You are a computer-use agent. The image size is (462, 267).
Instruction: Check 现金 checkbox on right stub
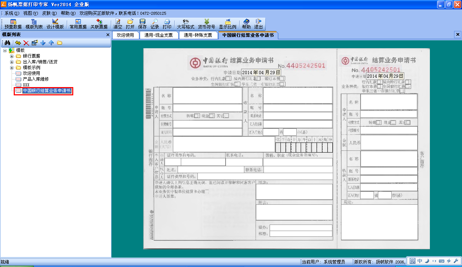pos(393,123)
